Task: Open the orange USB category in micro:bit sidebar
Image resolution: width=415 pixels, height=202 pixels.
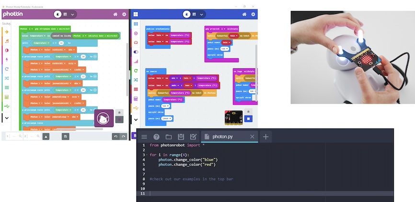Action: 136,108
